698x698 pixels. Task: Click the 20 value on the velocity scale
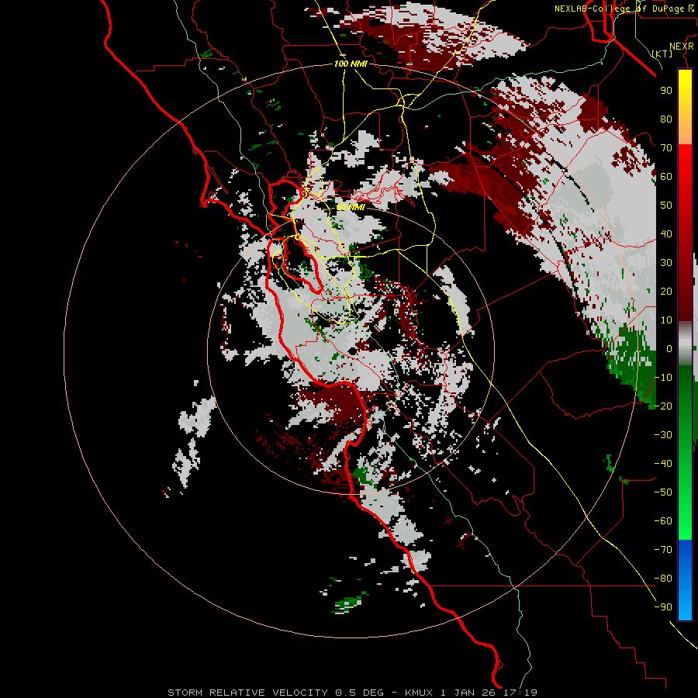(x=666, y=292)
